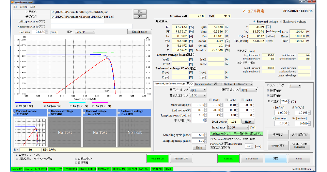
Task: Switch to Backward voltage (ダーク) tab
Action: pyautogui.click(x=238, y=84)
